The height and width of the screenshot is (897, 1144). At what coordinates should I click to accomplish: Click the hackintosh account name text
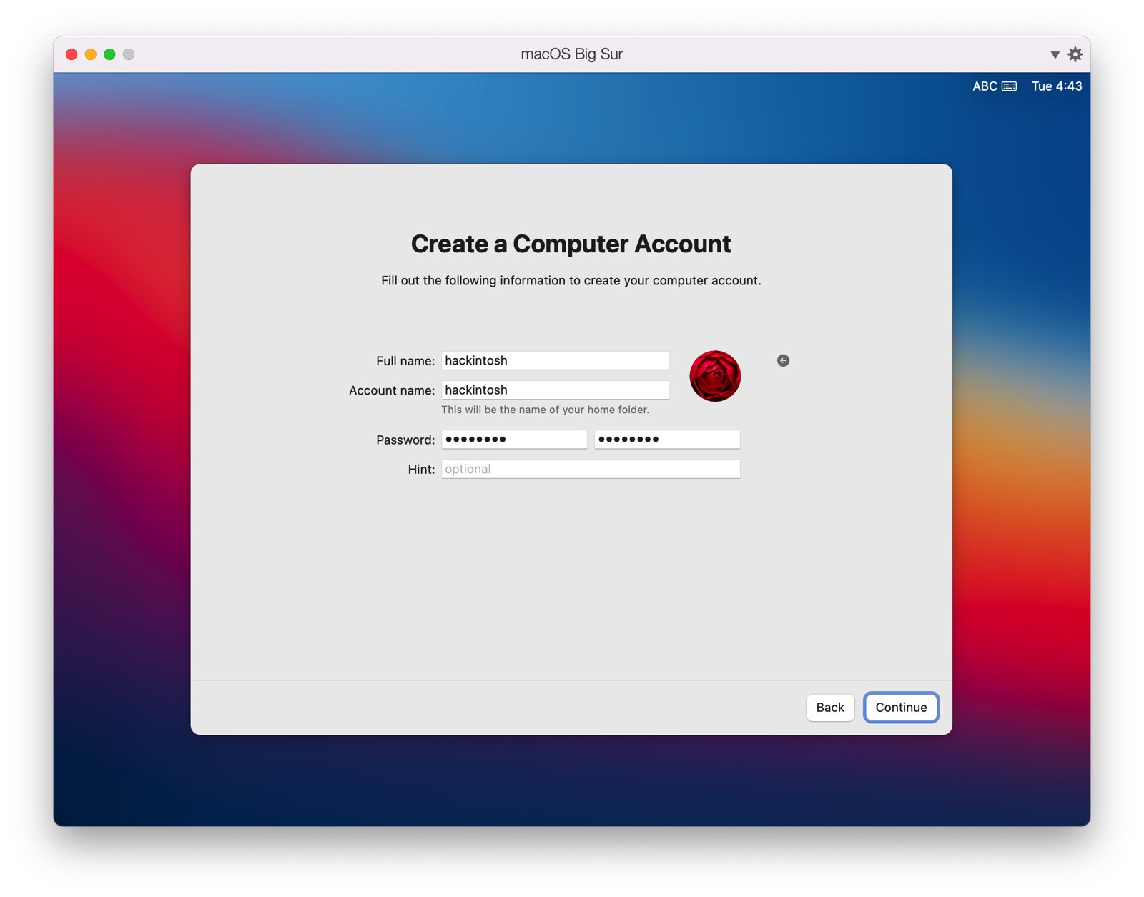pyautogui.click(x=476, y=390)
